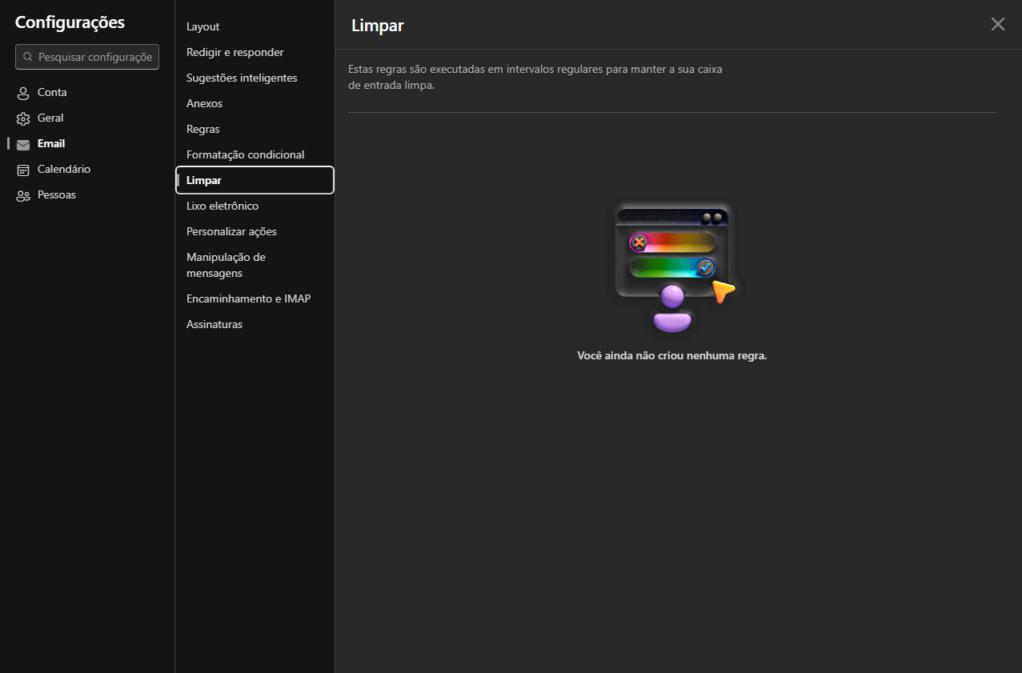This screenshot has width=1022, height=673.
Task: Open Encaminhamento e IMAP settings
Action: [x=254, y=298]
